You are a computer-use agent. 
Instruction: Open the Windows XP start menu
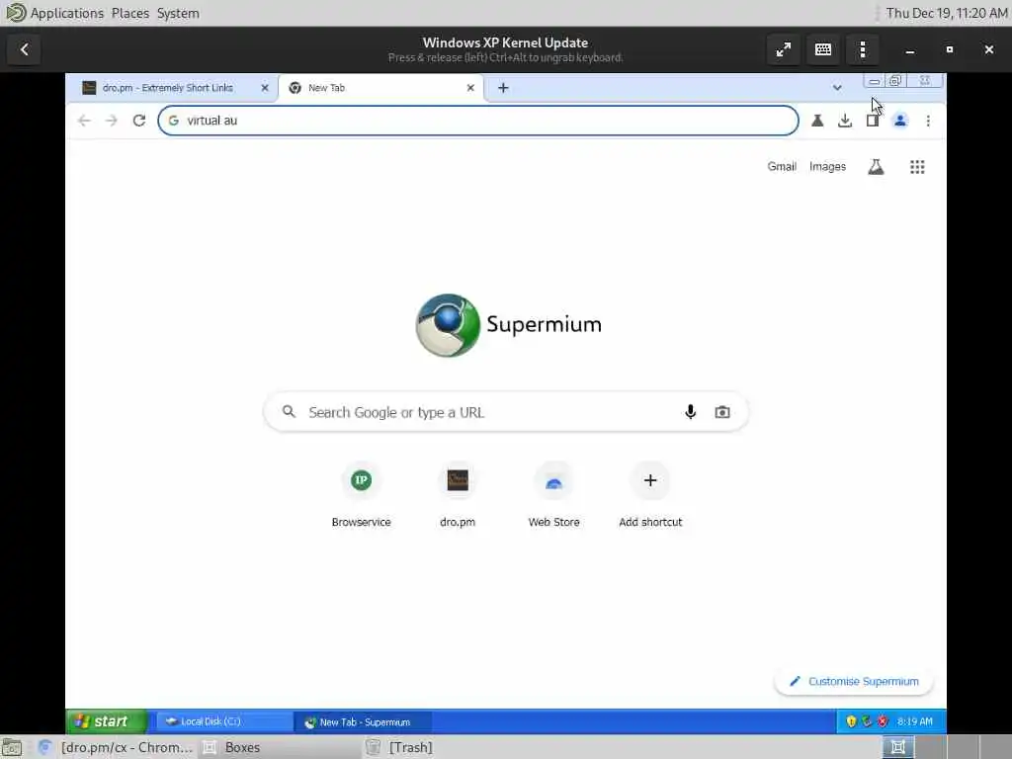pyautogui.click(x=107, y=720)
